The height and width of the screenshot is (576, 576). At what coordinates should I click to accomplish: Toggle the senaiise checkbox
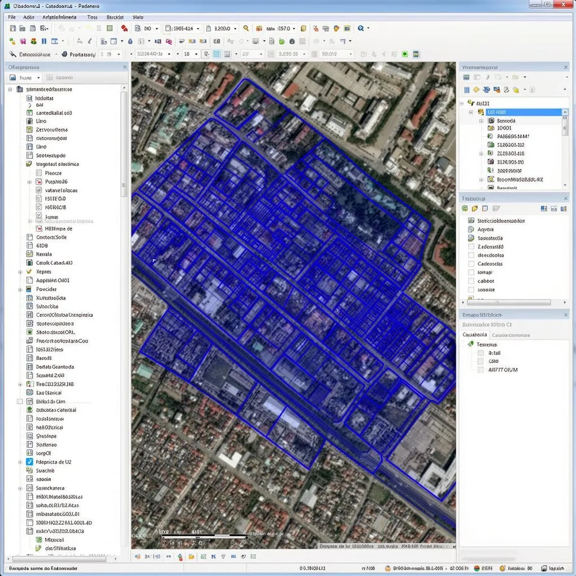(x=471, y=290)
